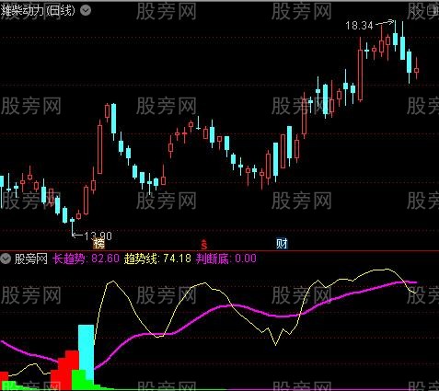
Task: Expand the indicator panel dropdown arrow
Action: (x=6, y=259)
